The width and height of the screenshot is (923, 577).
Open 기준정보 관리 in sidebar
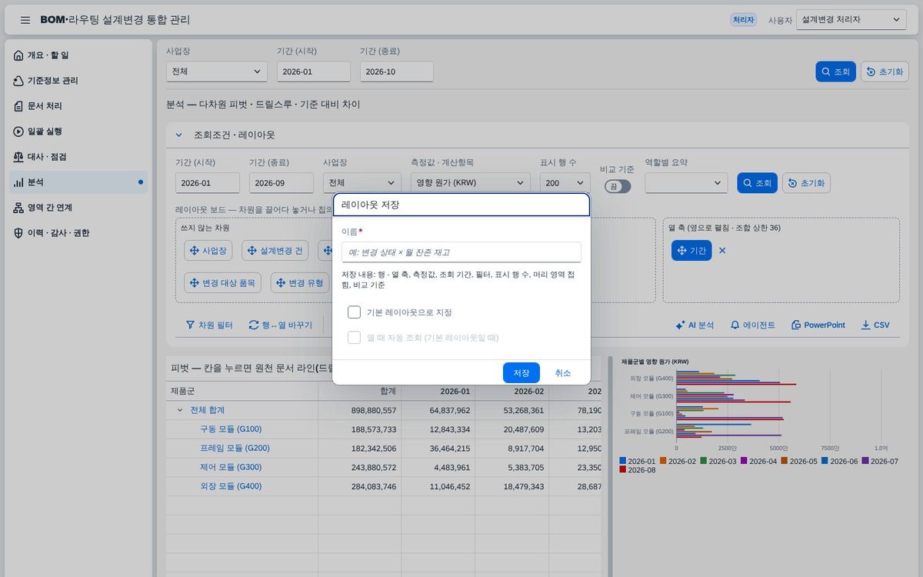(x=79, y=81)
